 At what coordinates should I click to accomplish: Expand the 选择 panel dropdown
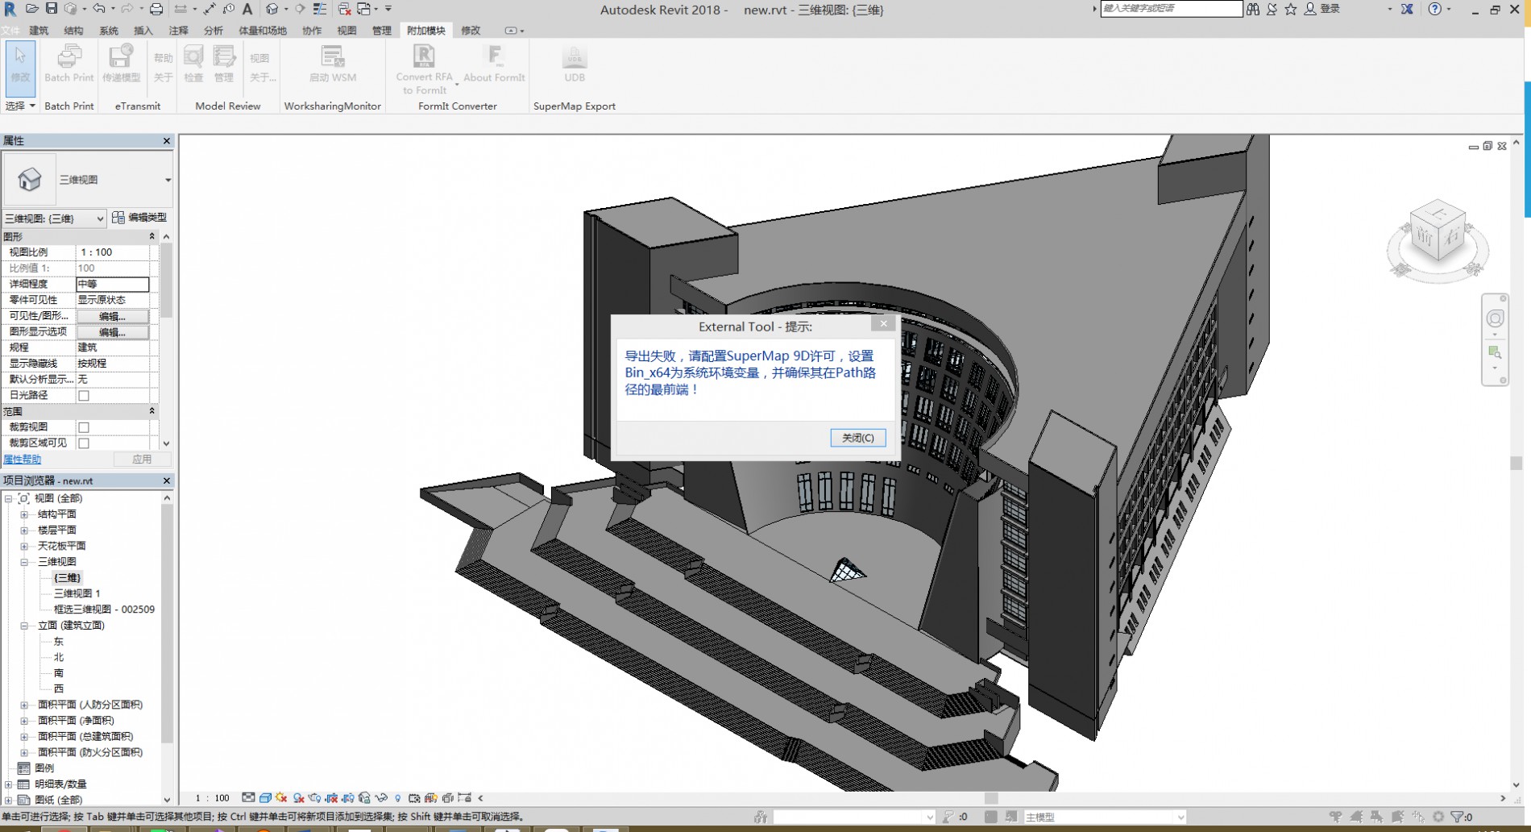(21, 106)
